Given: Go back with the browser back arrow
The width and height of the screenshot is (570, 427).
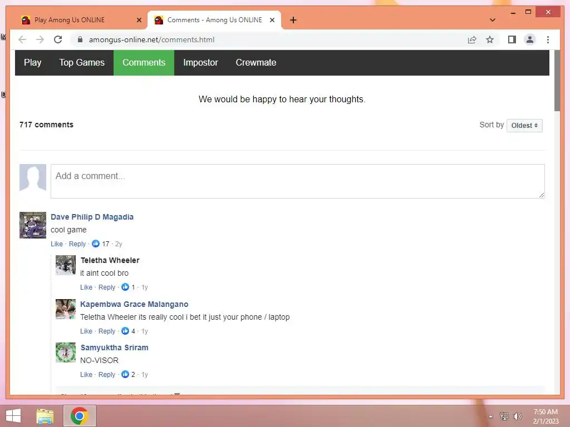Looking at the screenshot, I should tap(22, 39).
